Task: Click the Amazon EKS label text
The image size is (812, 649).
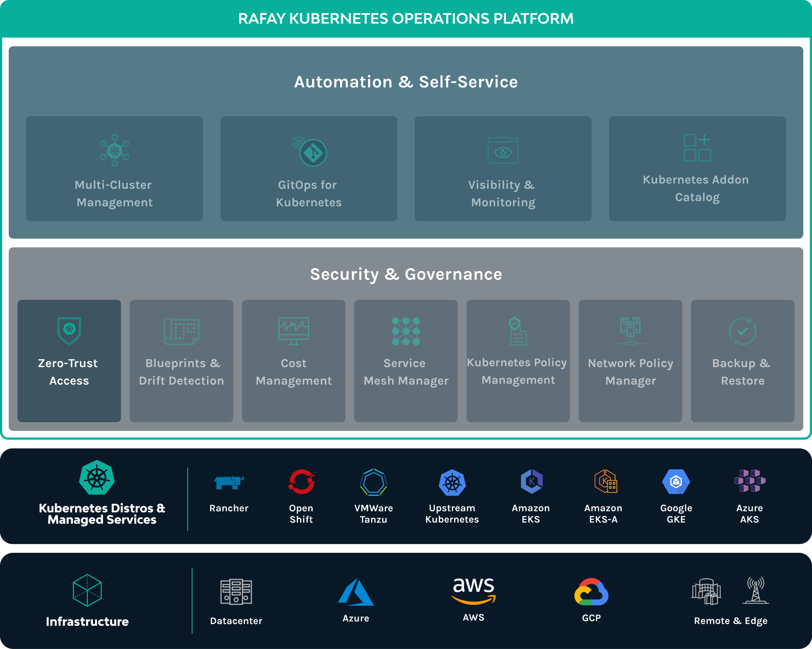Action: (531, 514)
